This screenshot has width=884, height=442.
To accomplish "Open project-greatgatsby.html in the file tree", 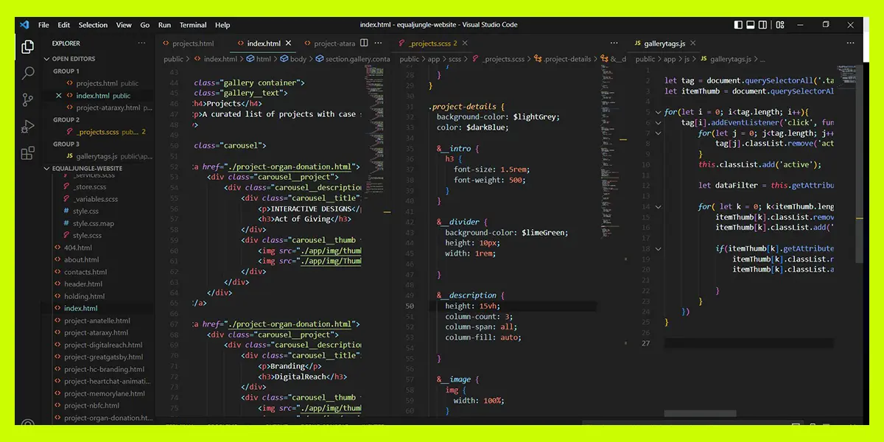I will point(103,357).
